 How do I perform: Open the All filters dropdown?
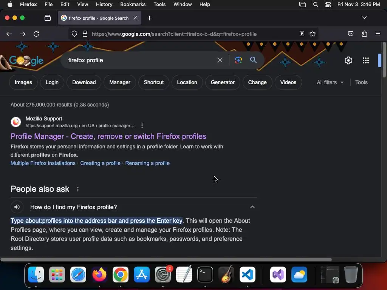[330, 82]
